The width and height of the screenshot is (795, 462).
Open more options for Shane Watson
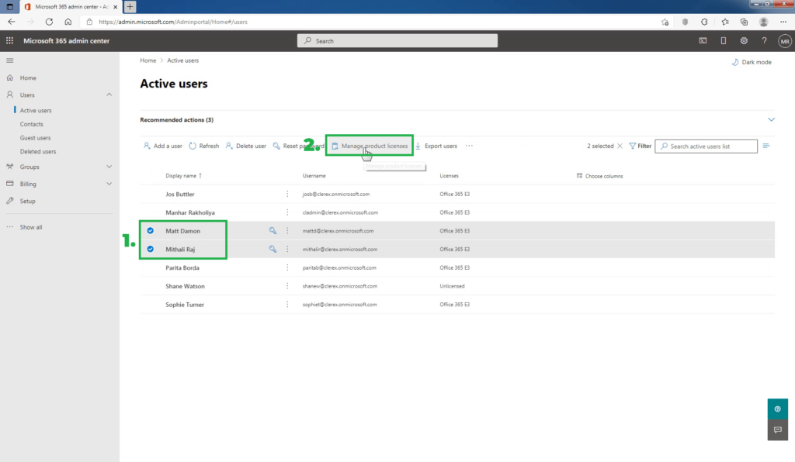tap(287, 286)
